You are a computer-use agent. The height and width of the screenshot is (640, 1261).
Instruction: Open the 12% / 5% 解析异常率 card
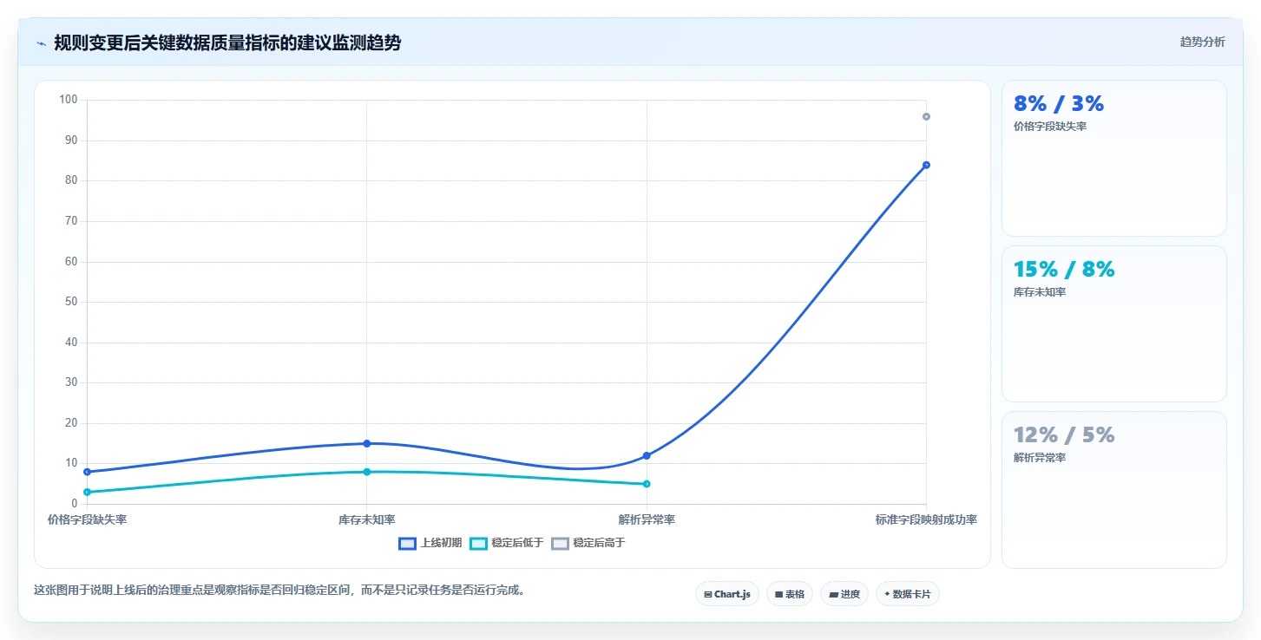[x=1114, y=489]
